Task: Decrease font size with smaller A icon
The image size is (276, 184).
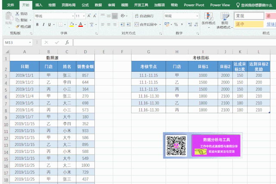Action: (95, 16)
